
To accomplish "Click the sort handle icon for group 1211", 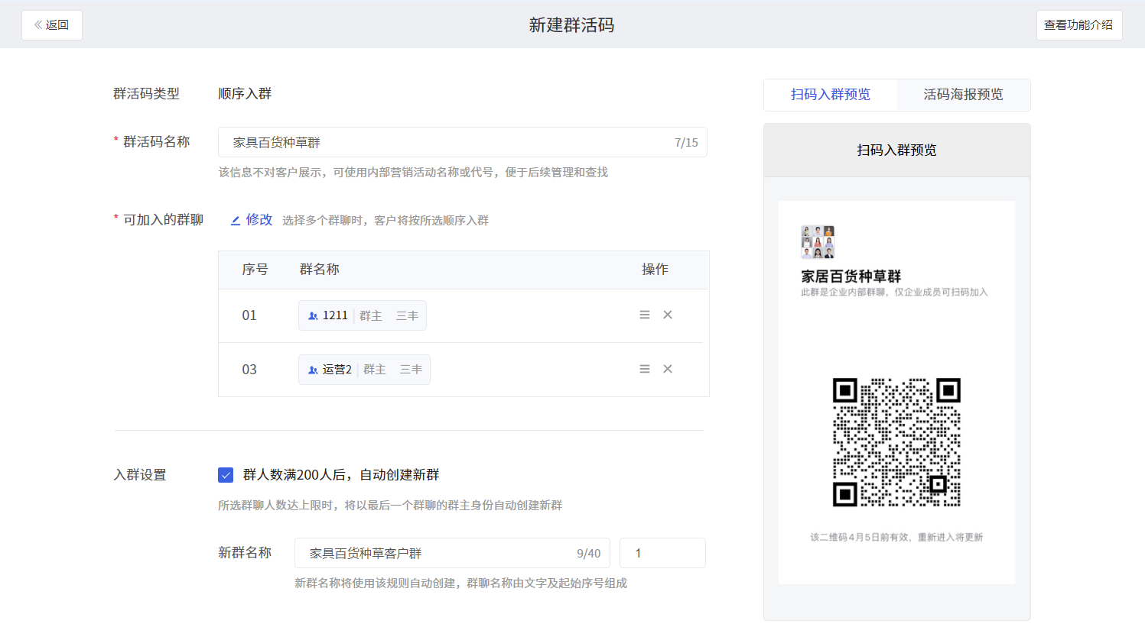I will (645, 315).
